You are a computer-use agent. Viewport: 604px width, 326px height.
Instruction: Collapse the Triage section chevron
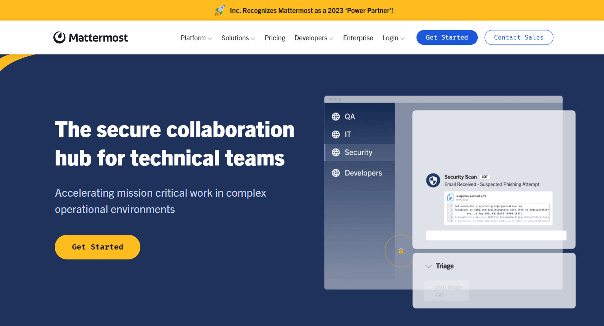coord(429,266)
